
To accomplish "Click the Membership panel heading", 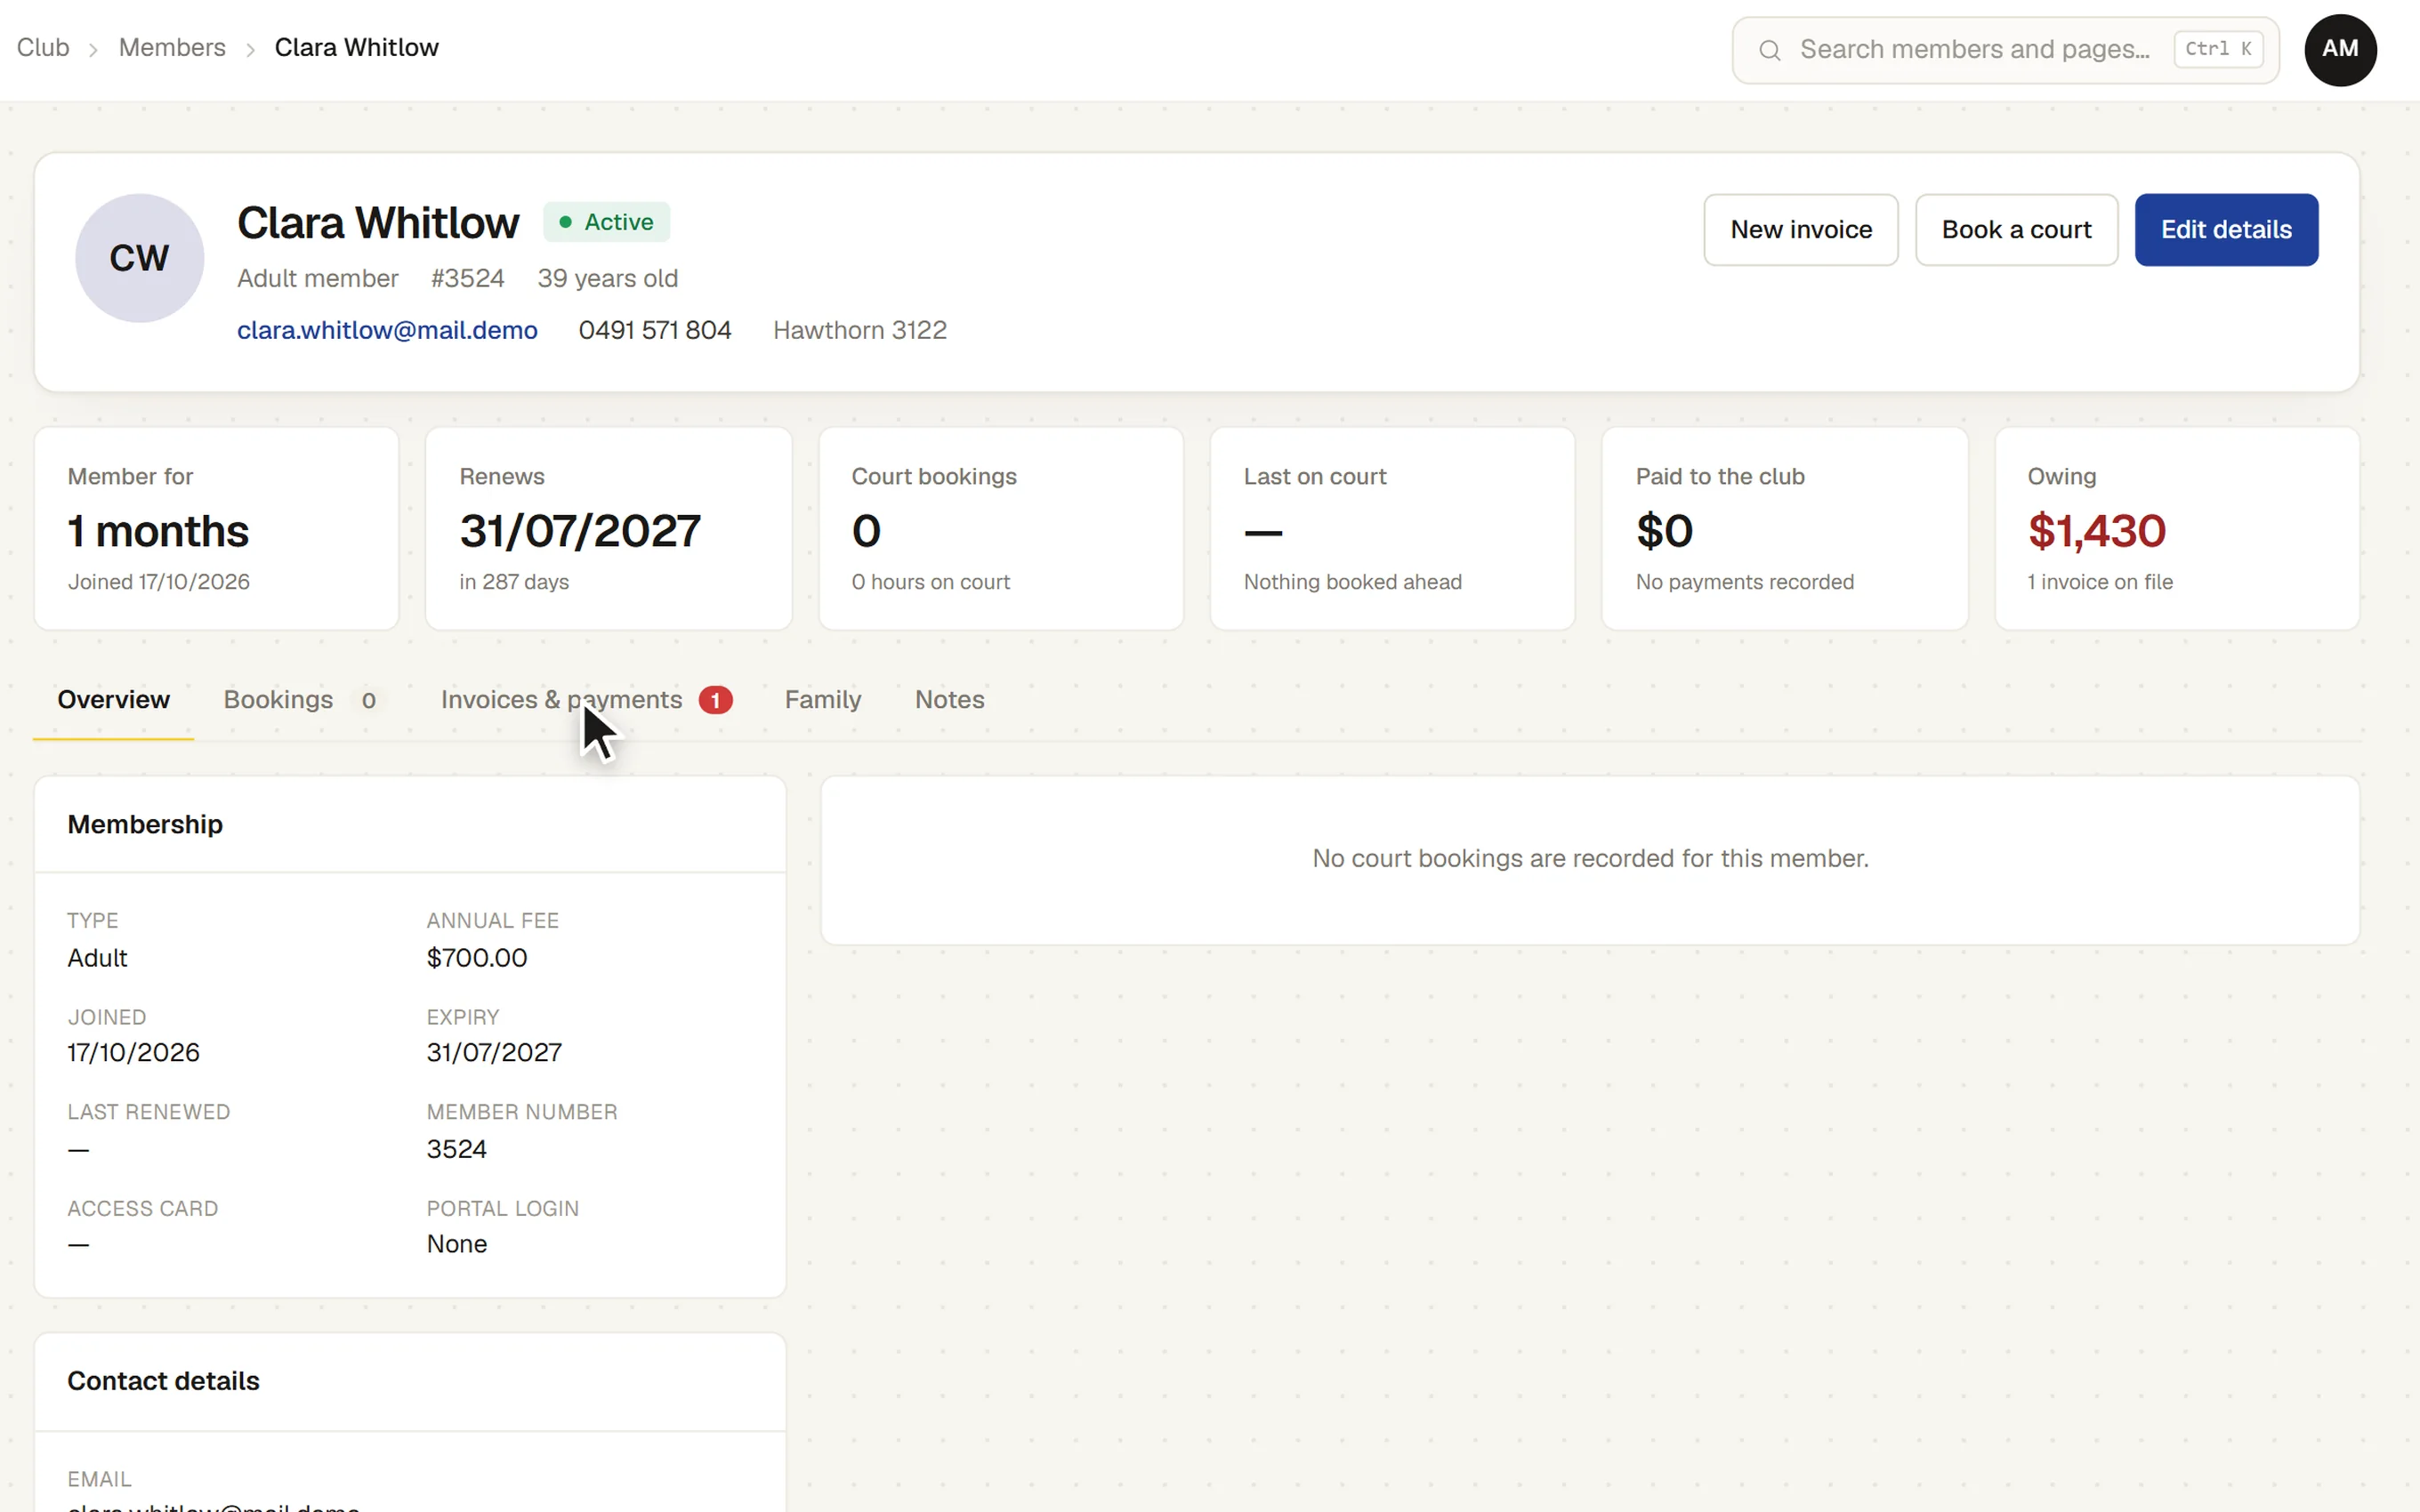I will tap(145, 825).
